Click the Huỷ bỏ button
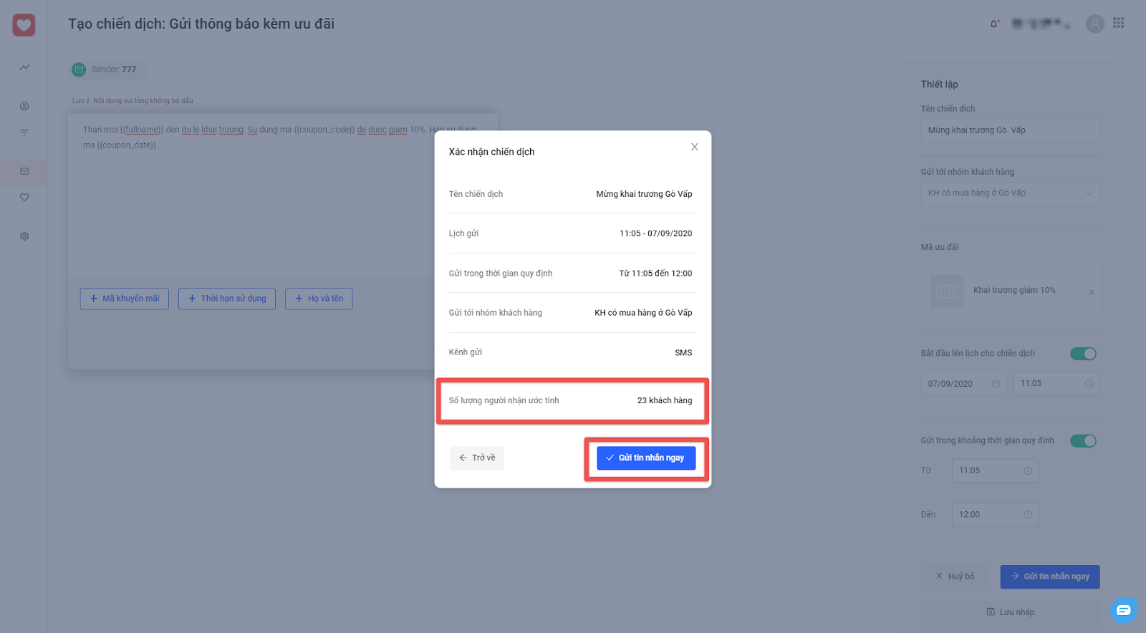Viewport: 1146px width, 633px height. (955, 576)
